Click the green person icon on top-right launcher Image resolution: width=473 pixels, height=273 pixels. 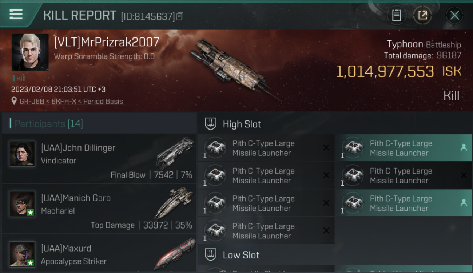[464, 147]
